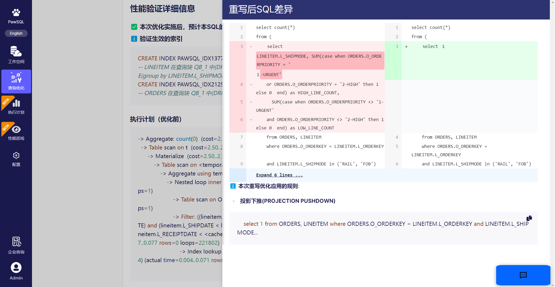555x287 pixels.
Task: Expand 6 hidden lines in diff
Action: pos(279,175)
